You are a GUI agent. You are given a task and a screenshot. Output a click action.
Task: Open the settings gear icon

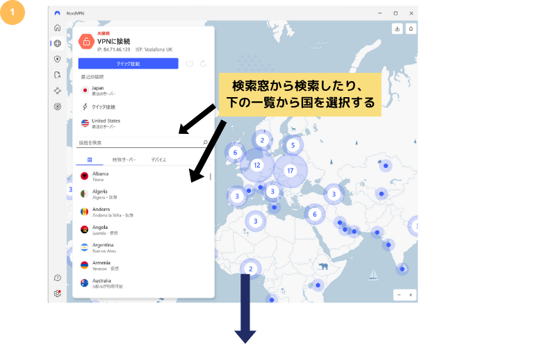58,294
